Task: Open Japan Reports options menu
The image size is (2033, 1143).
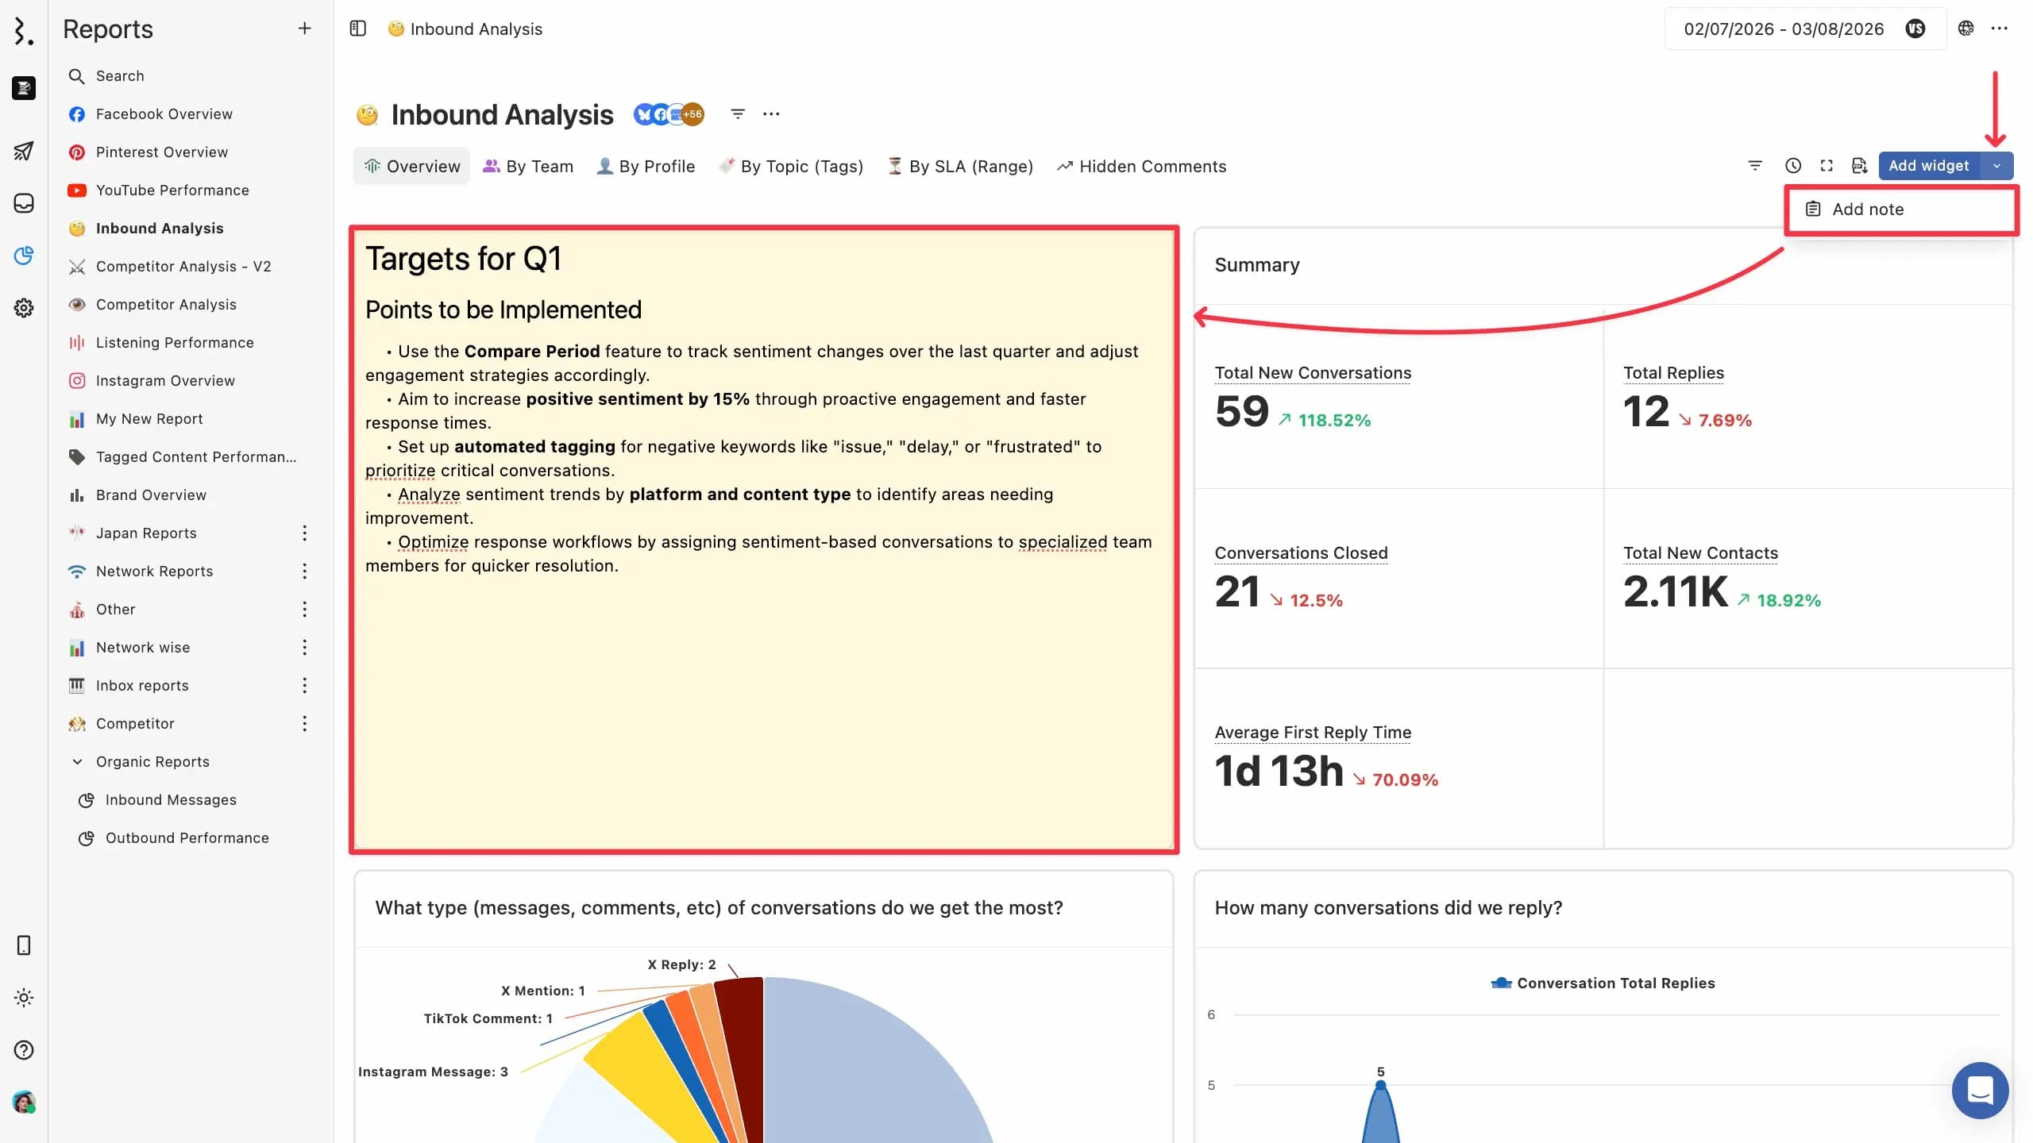Action: point(305,533)
